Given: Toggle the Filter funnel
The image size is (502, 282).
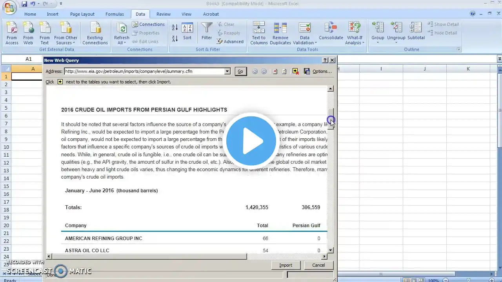Looking at the screenshot, I should tap(207, 31).
